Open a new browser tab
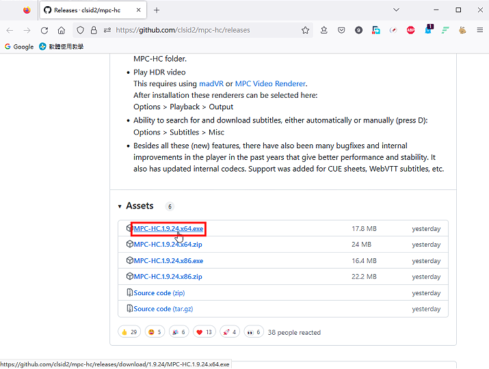This screenshot has height=369, width=489. pos(157,10)
